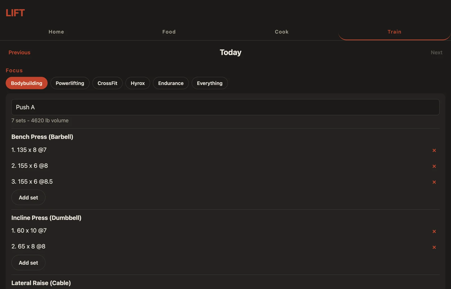Go to the Food tab
The height and width of the screenshot is (289, 451).
(x=169, y=32)
